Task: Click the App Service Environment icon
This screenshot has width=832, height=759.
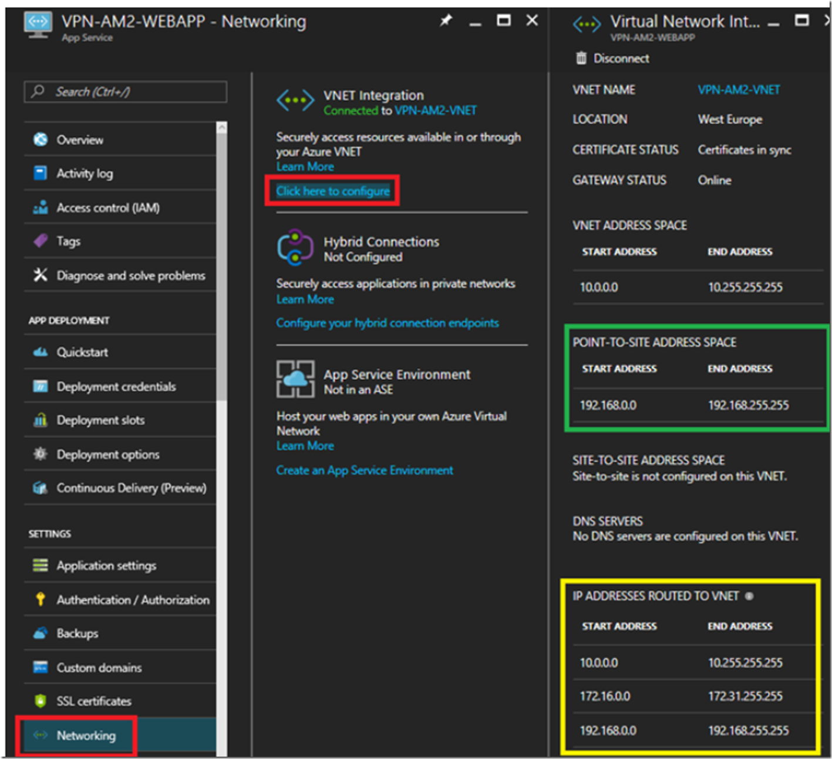Action: [295, 379]
